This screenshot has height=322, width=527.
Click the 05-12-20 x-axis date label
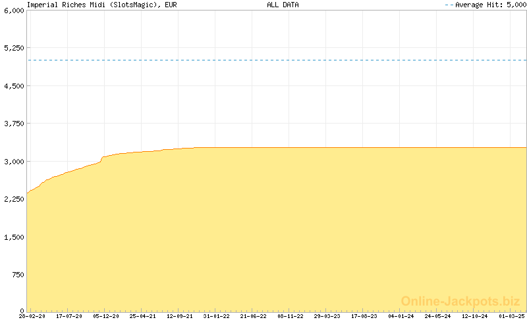pos(105,317)
